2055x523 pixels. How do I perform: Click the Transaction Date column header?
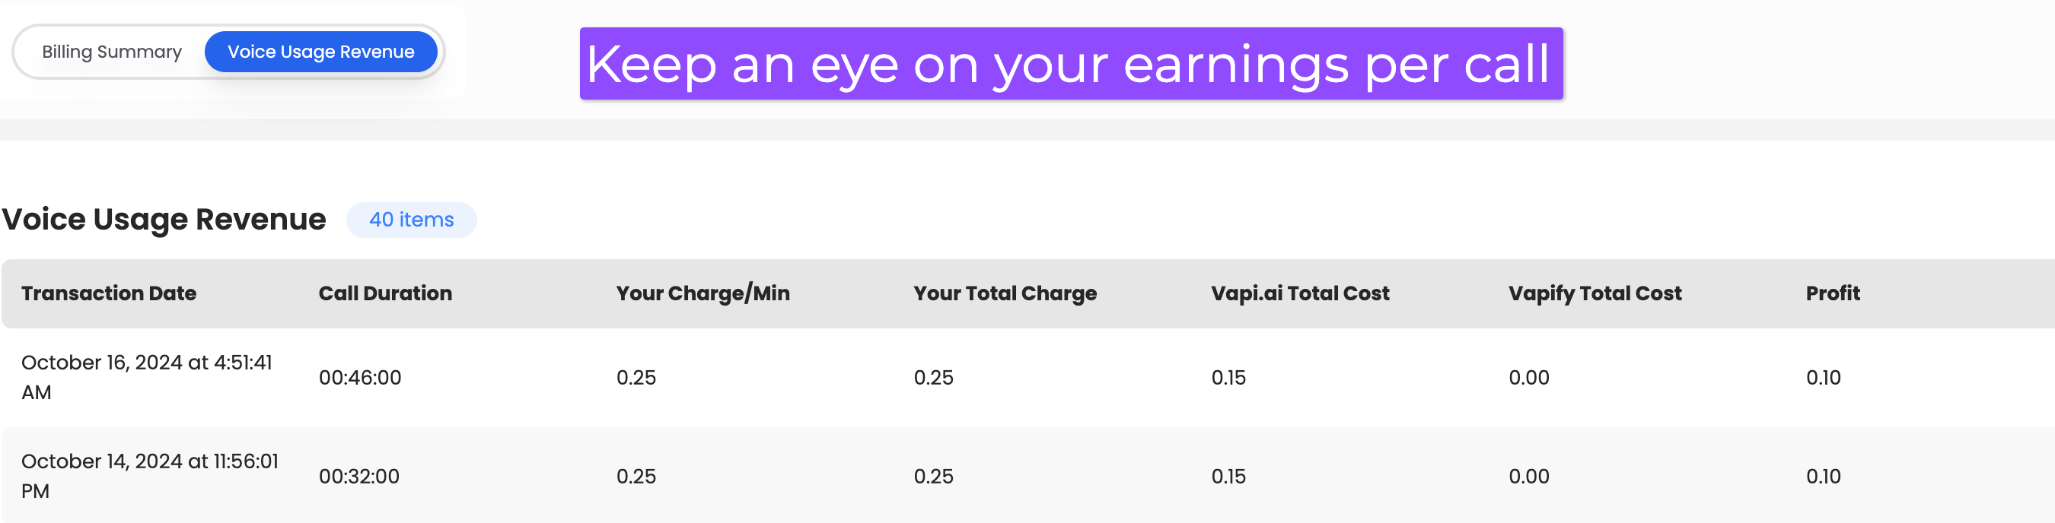[109, 293]
